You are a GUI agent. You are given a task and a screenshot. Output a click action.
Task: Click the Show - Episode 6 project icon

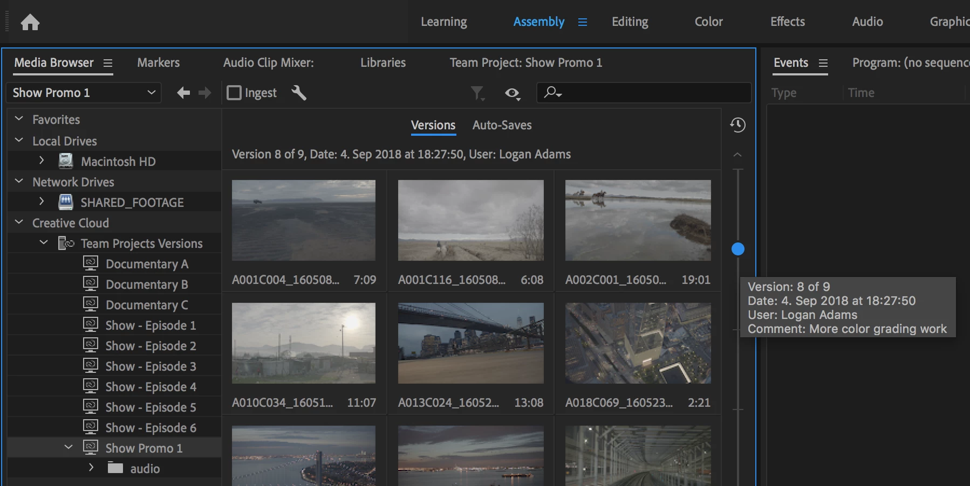(x=91, y=427)
